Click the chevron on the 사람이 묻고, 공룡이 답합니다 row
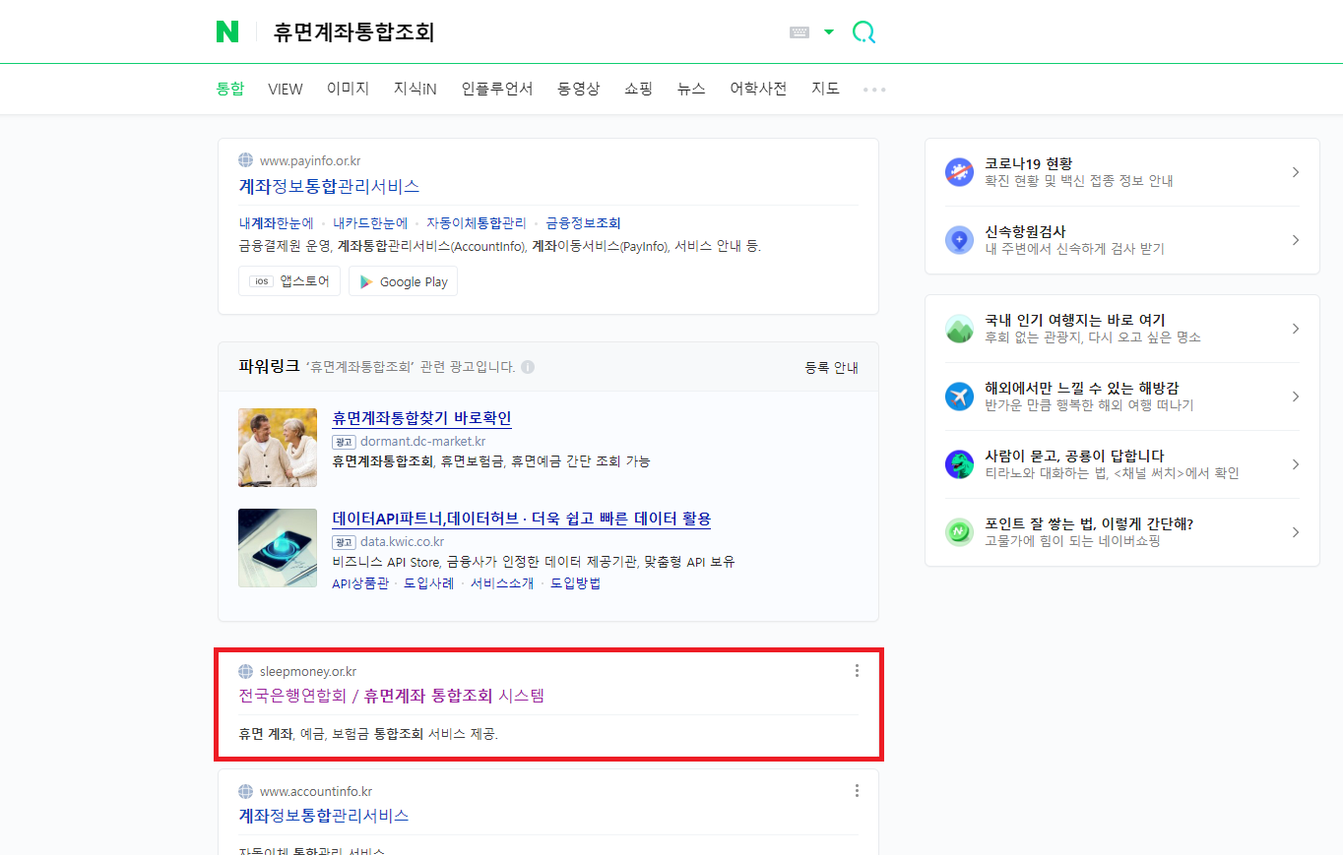1343x855 pixels. click(x=1296, y=464)
